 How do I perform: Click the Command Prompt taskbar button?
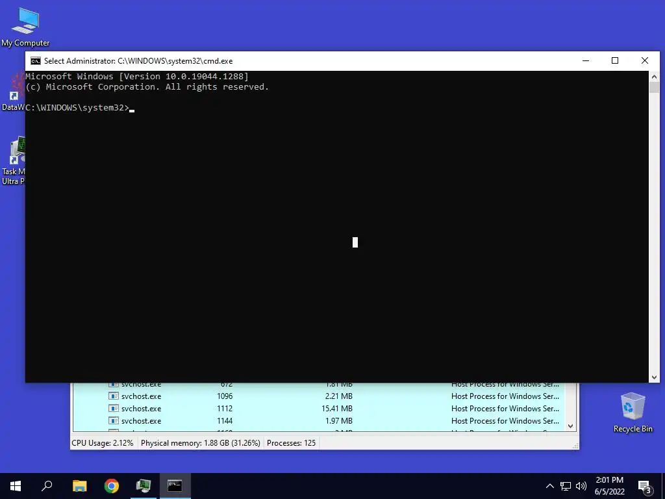coord(175,486)
